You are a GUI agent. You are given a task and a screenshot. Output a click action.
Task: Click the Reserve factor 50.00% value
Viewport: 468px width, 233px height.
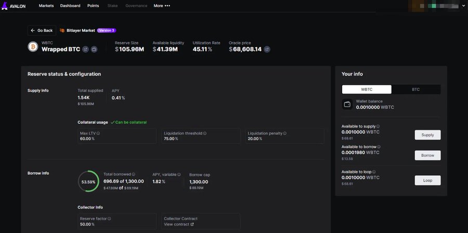tap(87, 224)
